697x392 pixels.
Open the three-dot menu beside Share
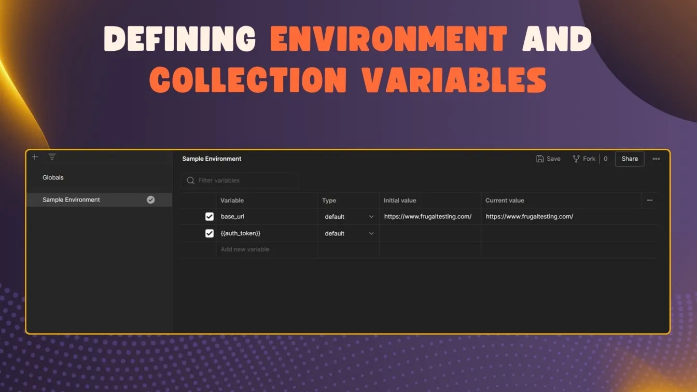coord(656,159)
